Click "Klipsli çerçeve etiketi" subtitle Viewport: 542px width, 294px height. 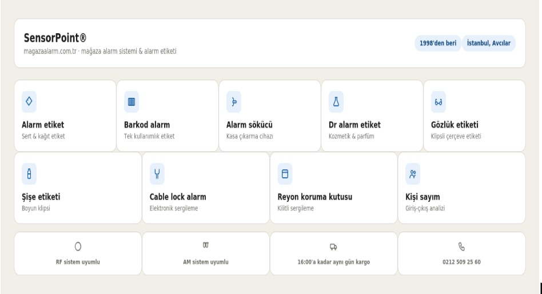pyautogui.click(x=456, y=136)
